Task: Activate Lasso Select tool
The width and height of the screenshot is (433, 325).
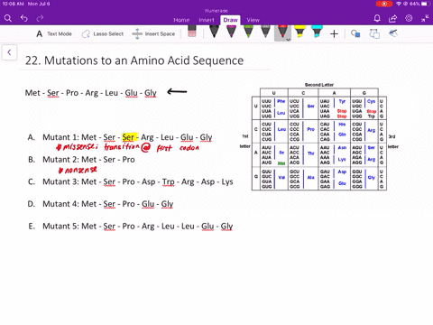Action: pos(102,33)
